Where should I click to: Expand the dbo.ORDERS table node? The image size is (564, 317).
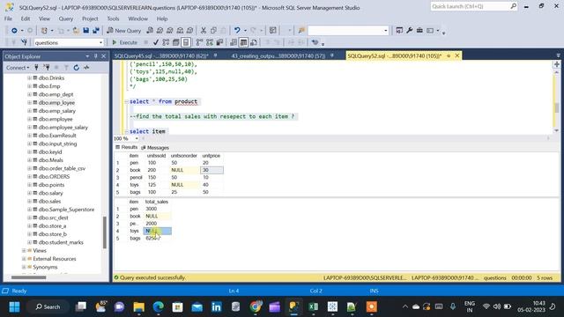point(29,176)
